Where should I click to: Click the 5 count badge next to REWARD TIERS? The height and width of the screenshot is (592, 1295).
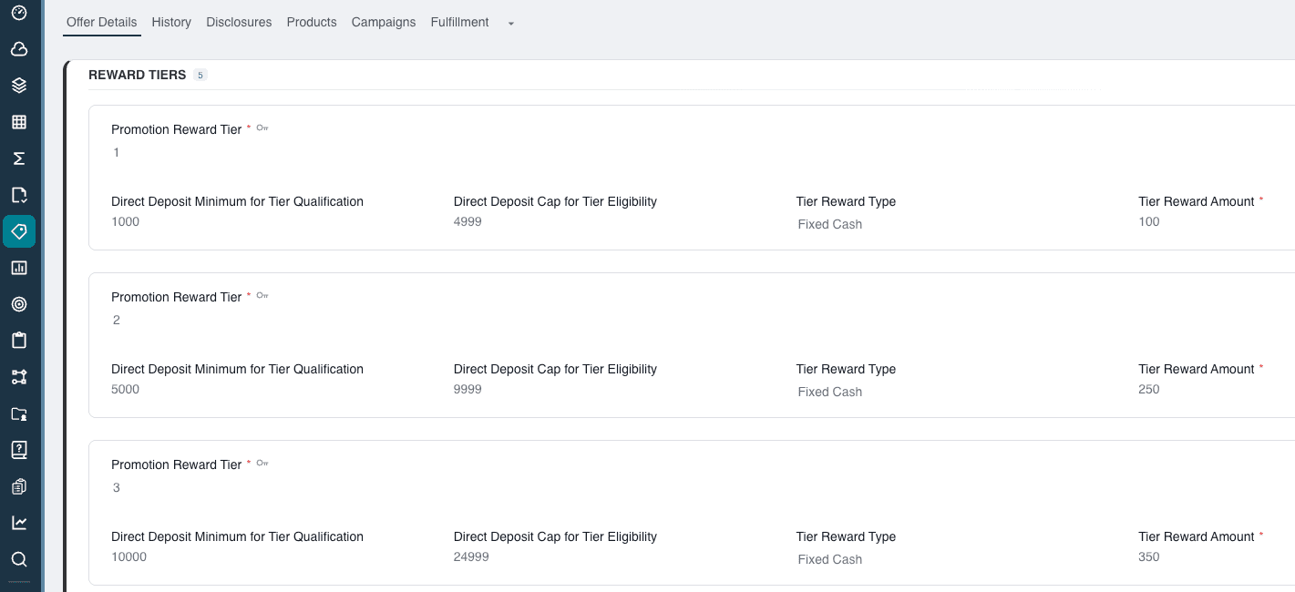pos(200,75)
